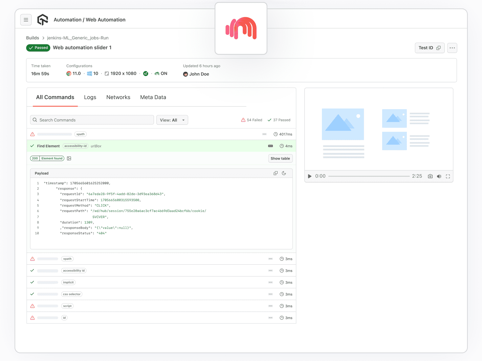Screen dimensions: 482x361
Task: Navigate to Builds via the breadcrumb link
Action: [x=32, y=38]
